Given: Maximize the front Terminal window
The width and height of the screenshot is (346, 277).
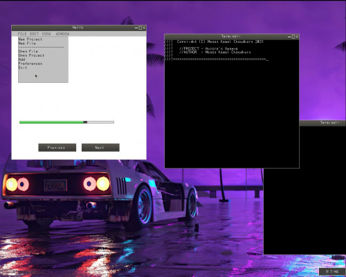Looking at the screenshot, I should click(x=293, y=37).
